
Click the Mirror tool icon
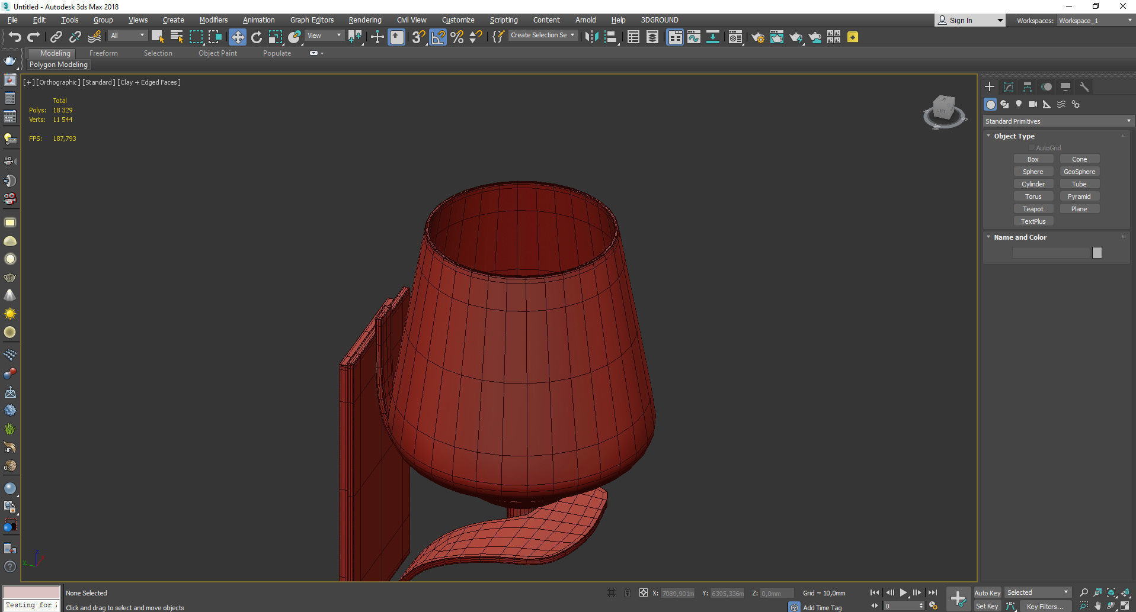click(591, 37)
